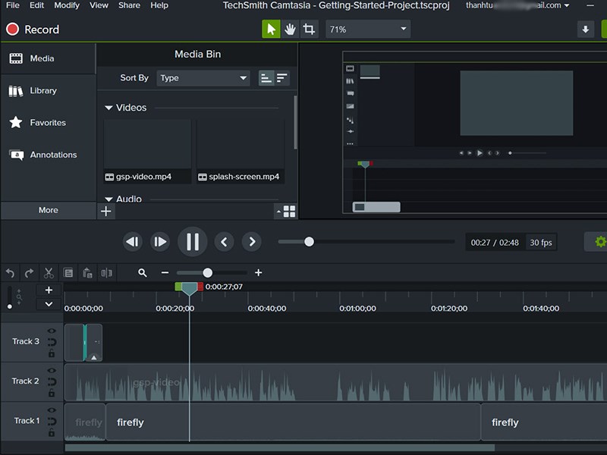Open the Sort By Type dropdown
607x455 pixels.
[x=201, y=78]
